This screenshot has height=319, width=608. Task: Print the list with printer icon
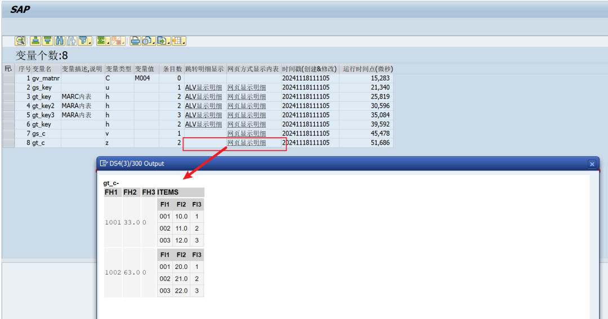point(135,41)
